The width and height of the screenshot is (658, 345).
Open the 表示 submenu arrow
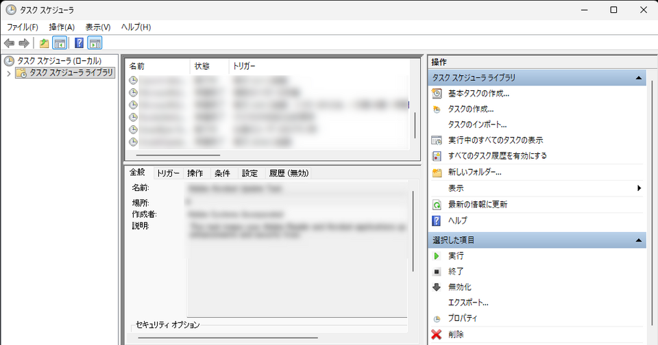(x=639, y=188)
